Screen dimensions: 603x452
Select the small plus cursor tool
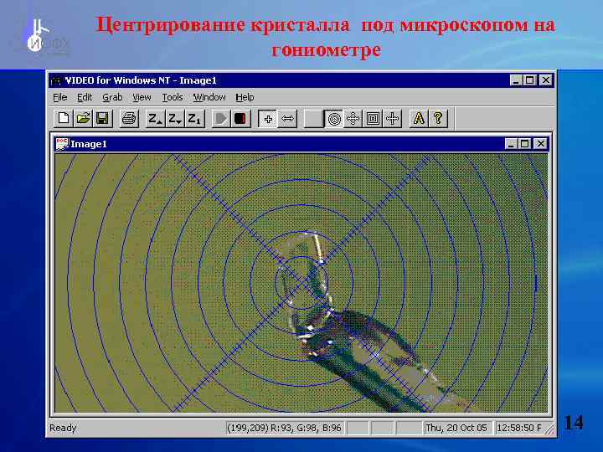point(268,118)
